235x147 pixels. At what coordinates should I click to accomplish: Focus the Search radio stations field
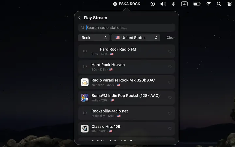(127, 27)
